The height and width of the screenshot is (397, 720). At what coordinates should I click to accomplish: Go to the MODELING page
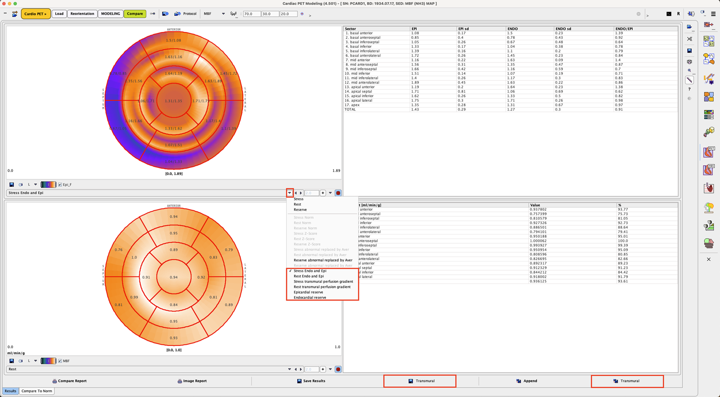click(x=111, y=14)
